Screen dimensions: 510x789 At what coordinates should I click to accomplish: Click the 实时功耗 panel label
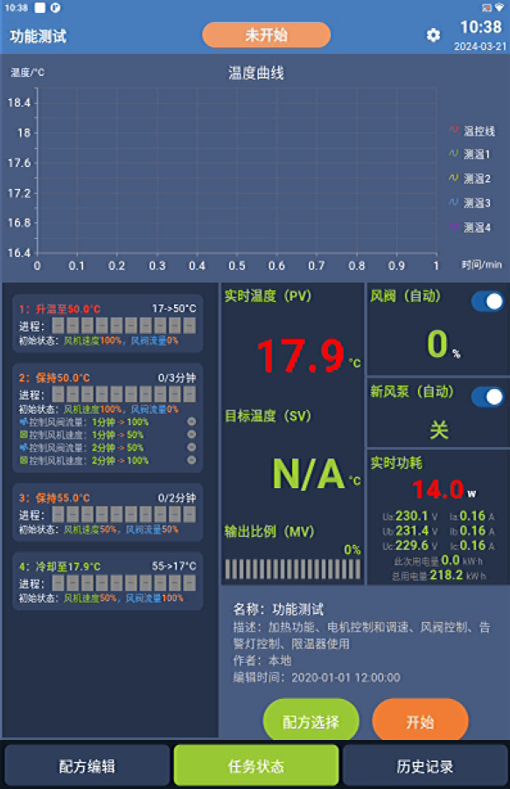pyautogui.click(x=396, y=463)
